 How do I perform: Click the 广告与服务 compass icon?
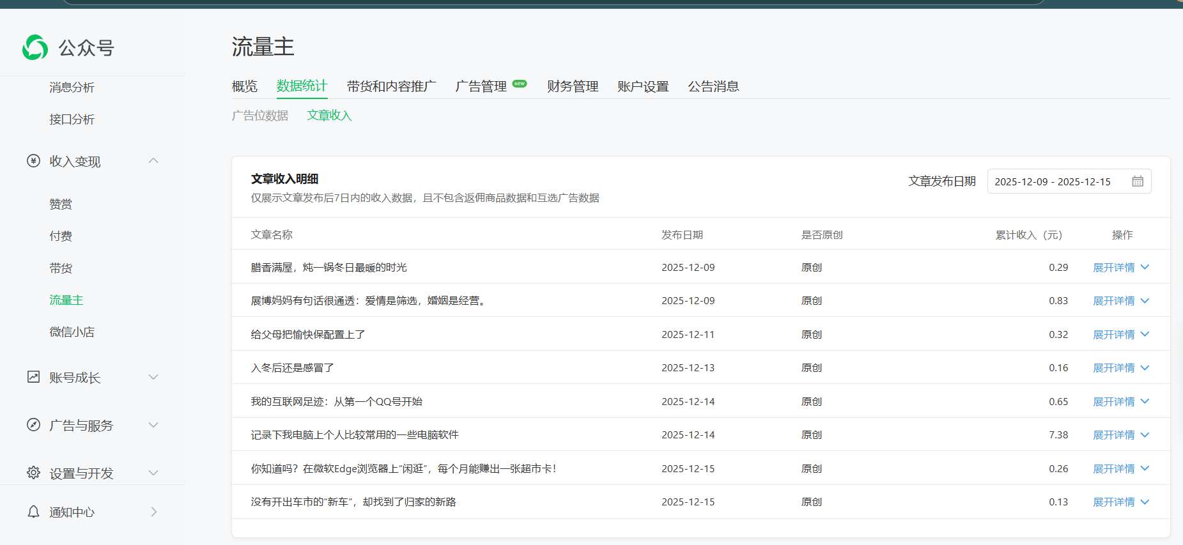[33, 425]
